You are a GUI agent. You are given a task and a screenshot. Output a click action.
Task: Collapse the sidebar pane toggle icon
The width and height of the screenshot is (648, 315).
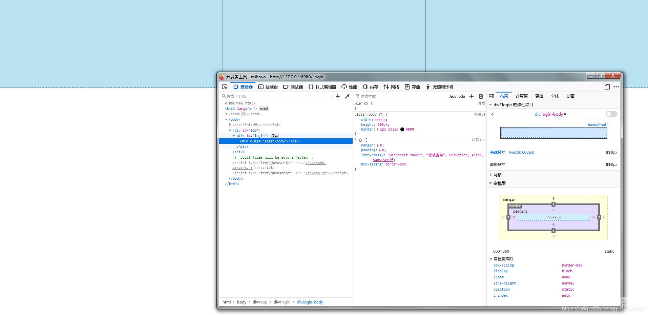(492, 96)
